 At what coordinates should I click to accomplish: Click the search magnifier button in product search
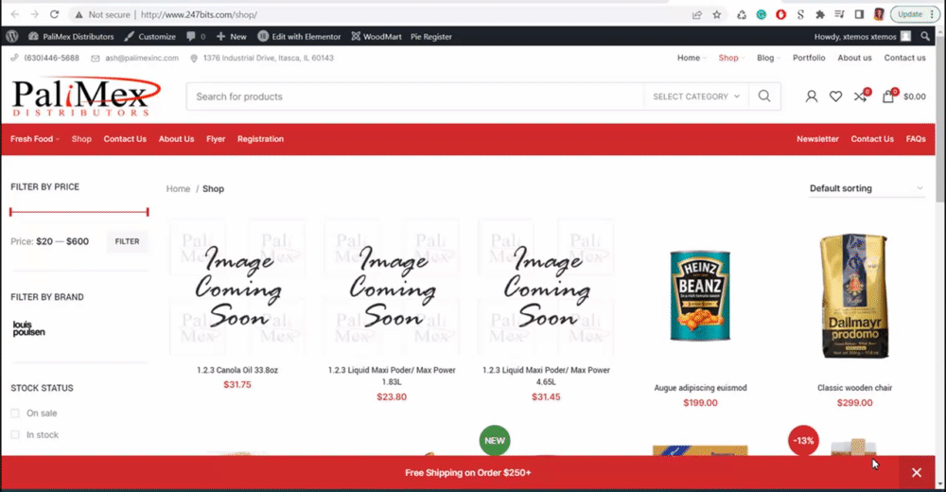764,97
